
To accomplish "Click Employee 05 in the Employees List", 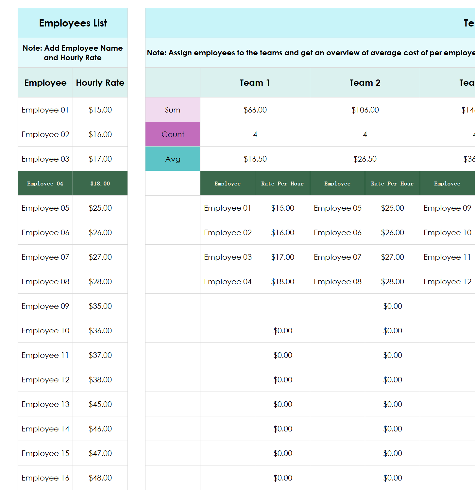I will tap(45, 208).
